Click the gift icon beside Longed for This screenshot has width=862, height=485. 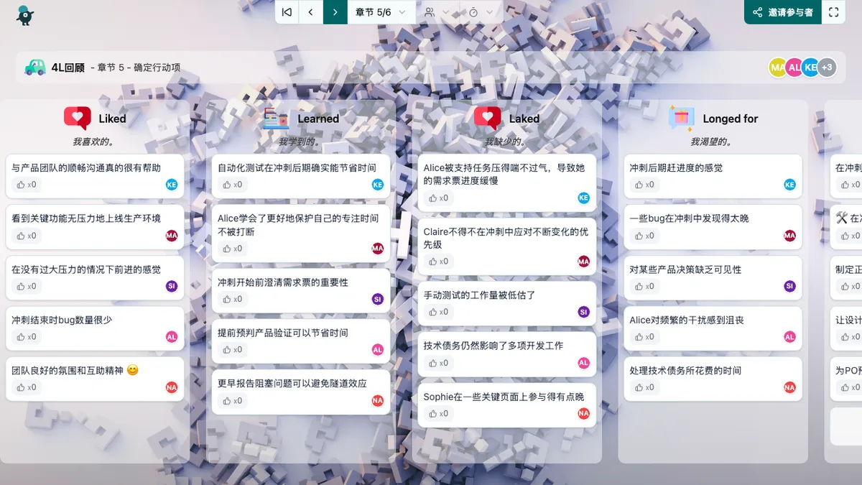pos(681,118)
